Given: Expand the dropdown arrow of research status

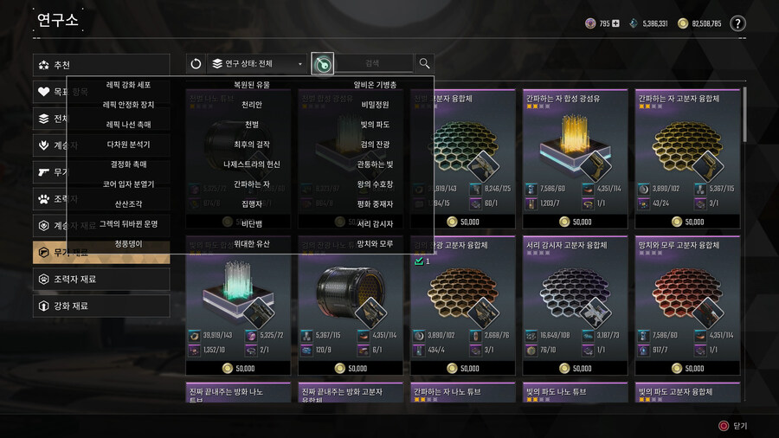Looking at the screenshot, I should (x=300, y=64).
